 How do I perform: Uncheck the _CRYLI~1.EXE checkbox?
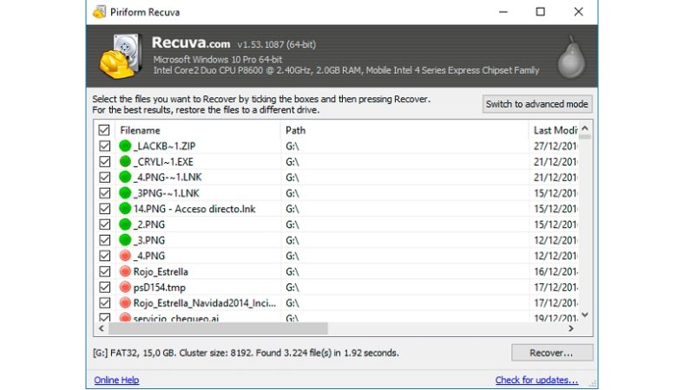tap(105, 162)
